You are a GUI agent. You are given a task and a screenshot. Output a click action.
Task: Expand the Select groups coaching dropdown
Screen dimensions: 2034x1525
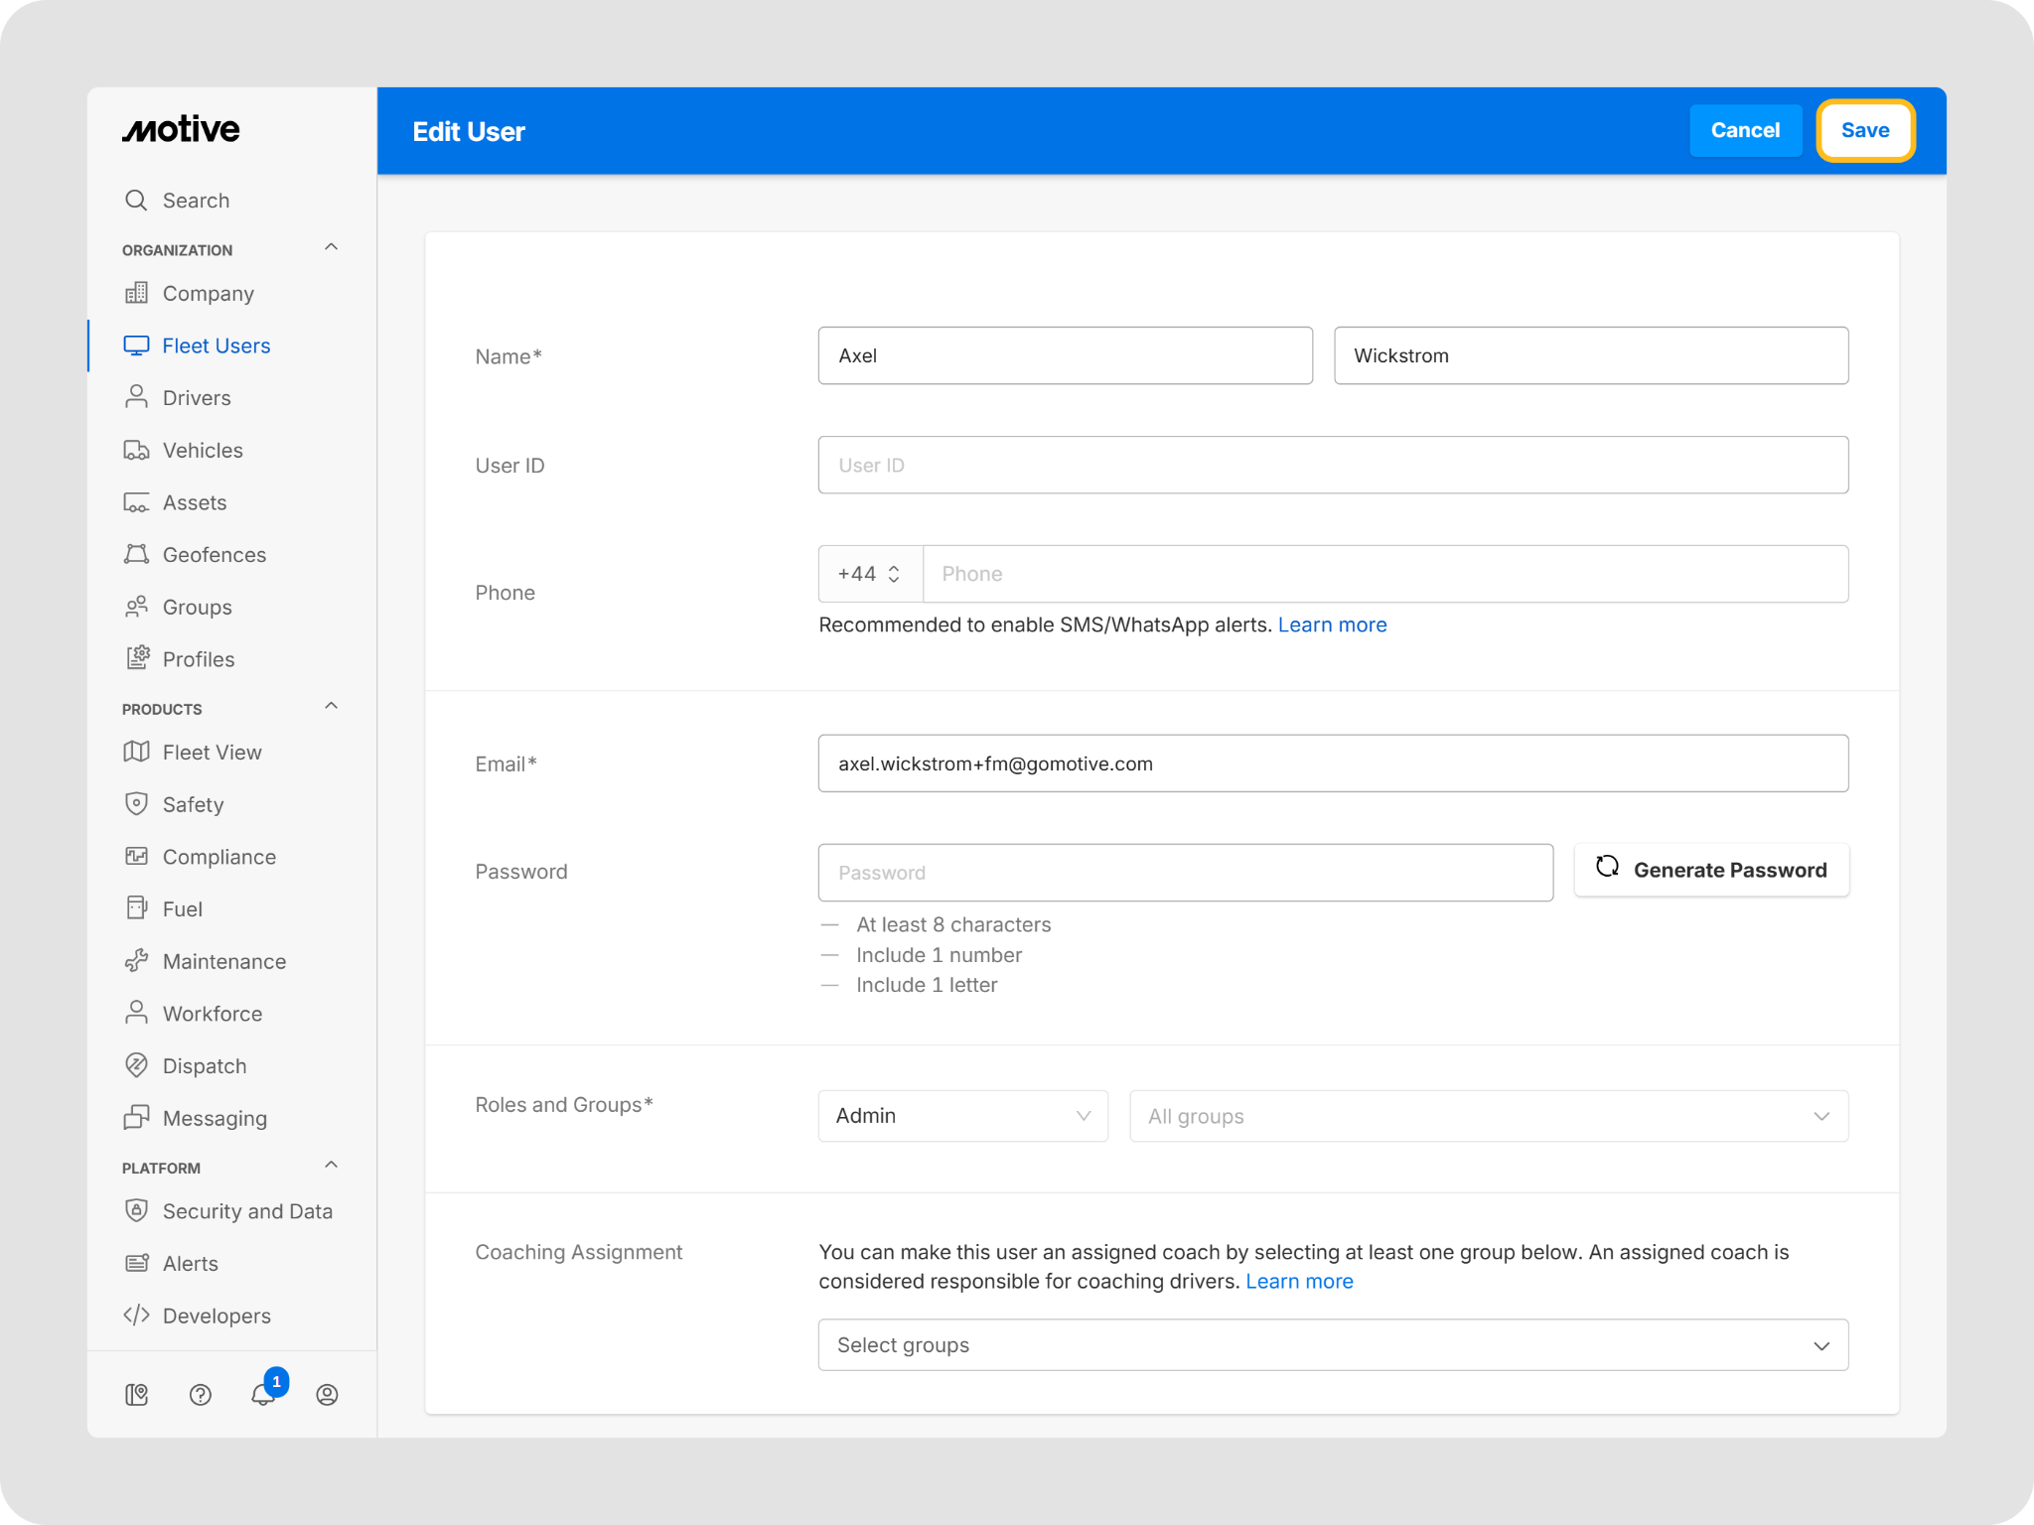point(1332,1345)
